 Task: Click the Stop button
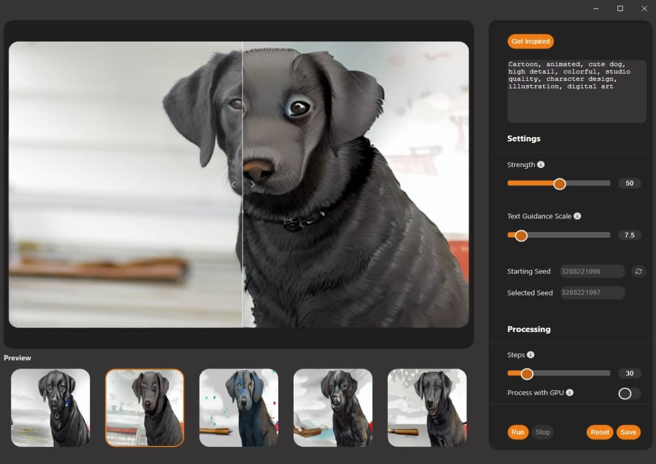542,432
